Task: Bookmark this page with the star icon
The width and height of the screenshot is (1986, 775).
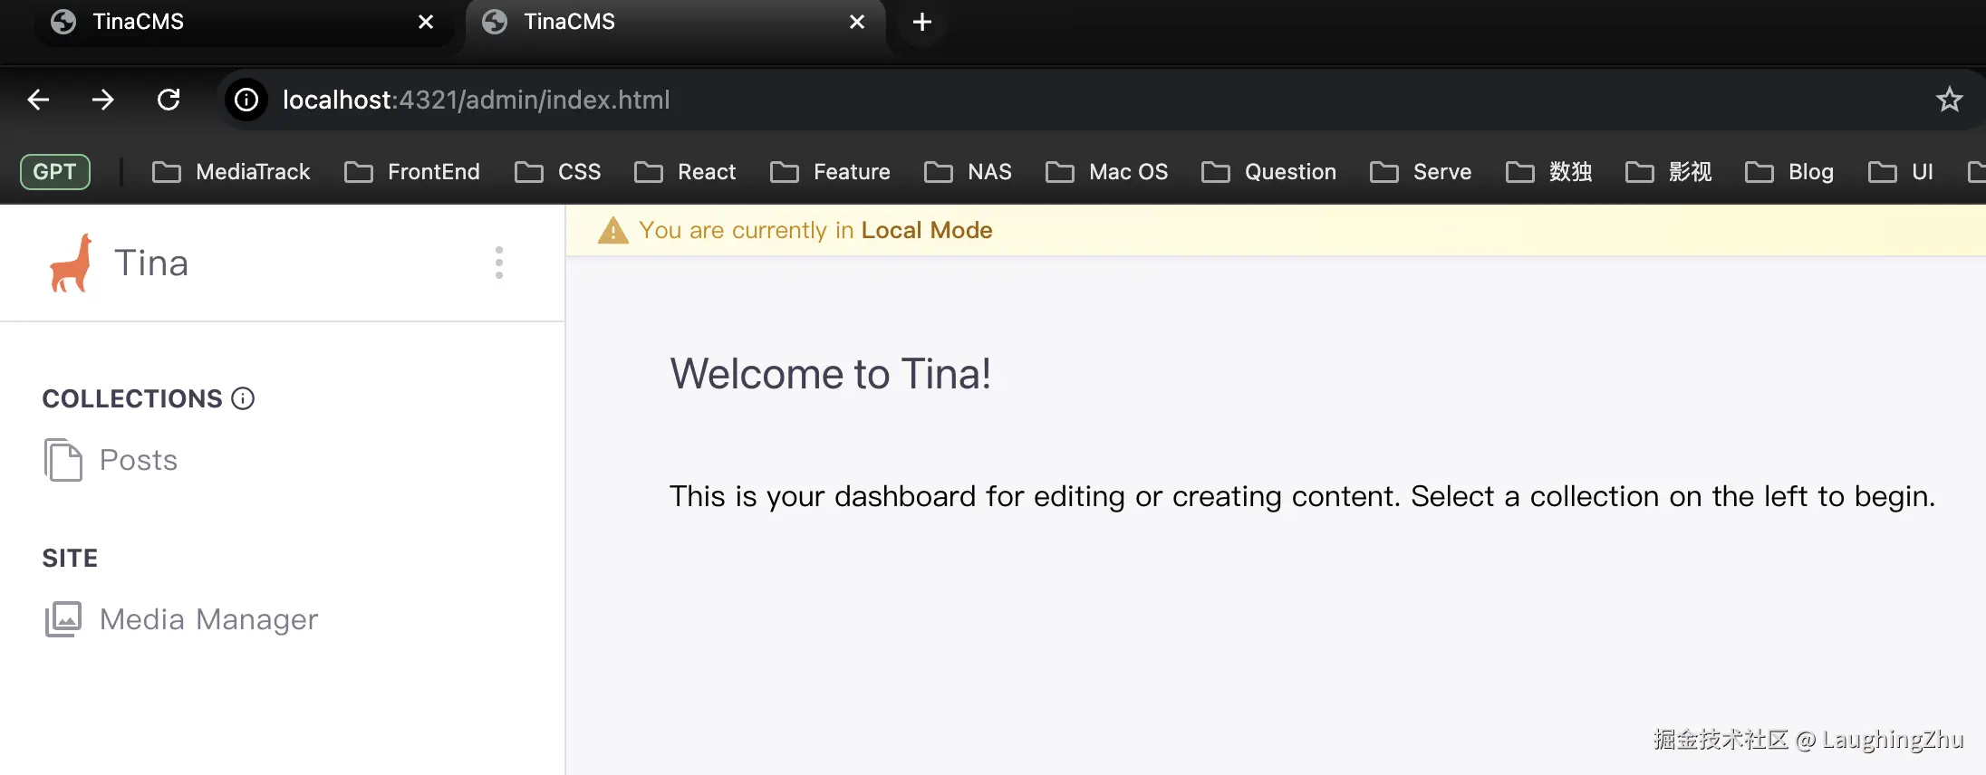Action: [1949, 100]
